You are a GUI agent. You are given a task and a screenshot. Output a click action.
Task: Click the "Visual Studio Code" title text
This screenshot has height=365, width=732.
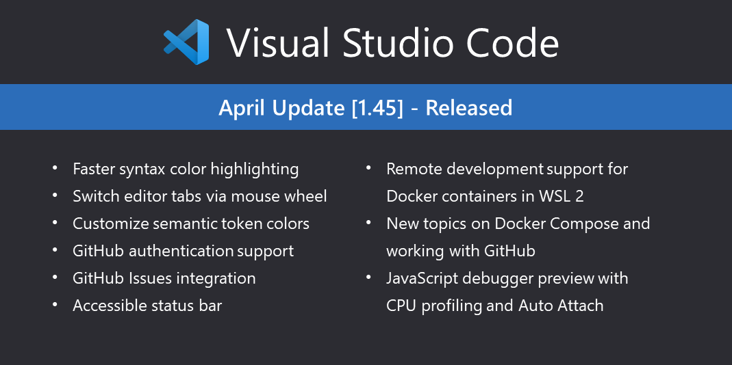pos(393,42)
